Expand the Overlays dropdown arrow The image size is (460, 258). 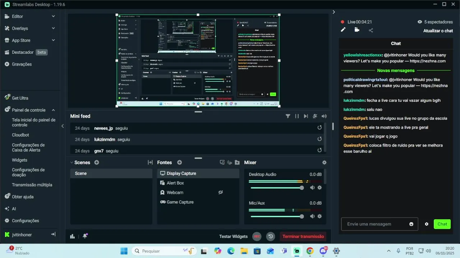click(x=53, y=28)
